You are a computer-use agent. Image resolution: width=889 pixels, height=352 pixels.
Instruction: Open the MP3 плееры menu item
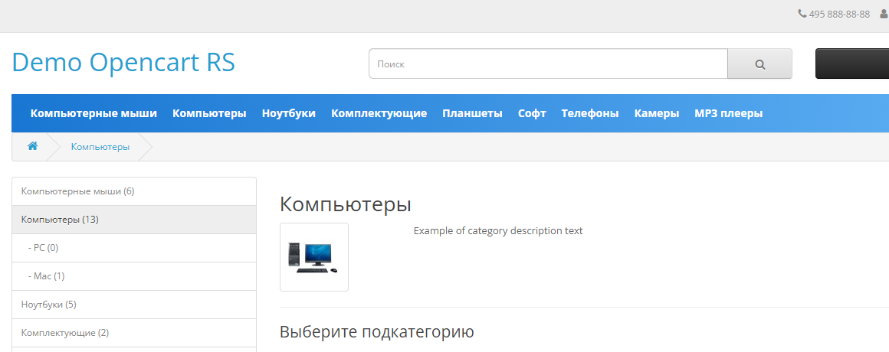728,113
